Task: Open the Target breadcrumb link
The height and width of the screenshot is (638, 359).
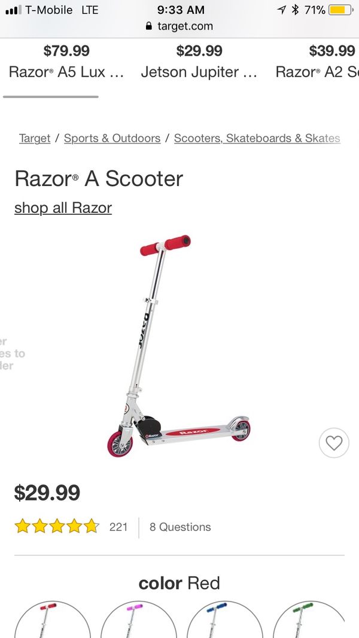Action: [x=35, y=138]
